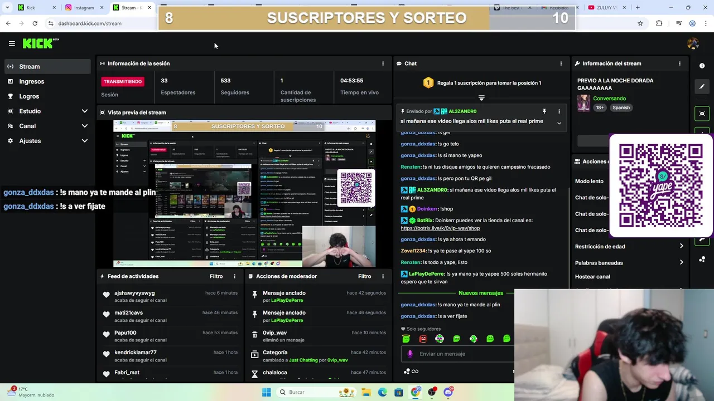Click the Enviar un mensaje chat field
Screen dimensions: 714x401
(457, 354)
